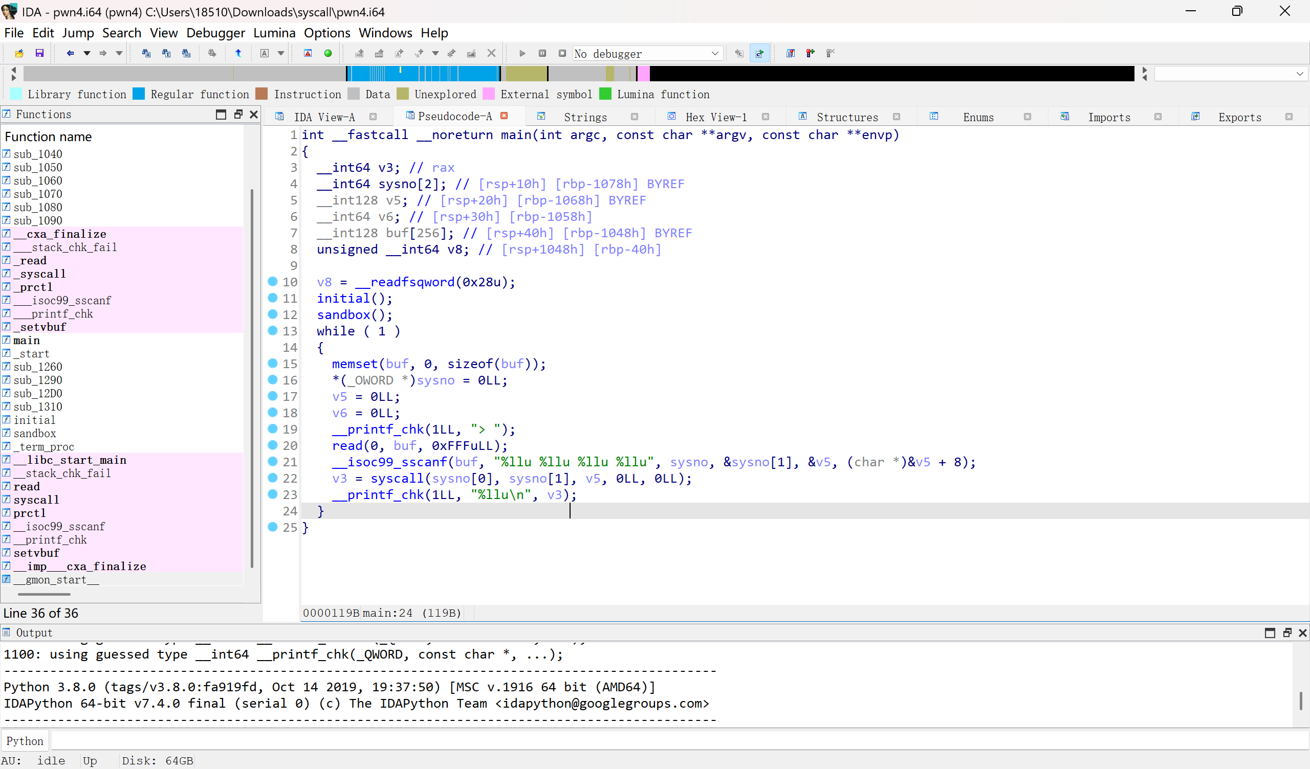Select _prctl in the Functions list
Viewport: 1310px width, 769px height.
pos(33,287)
